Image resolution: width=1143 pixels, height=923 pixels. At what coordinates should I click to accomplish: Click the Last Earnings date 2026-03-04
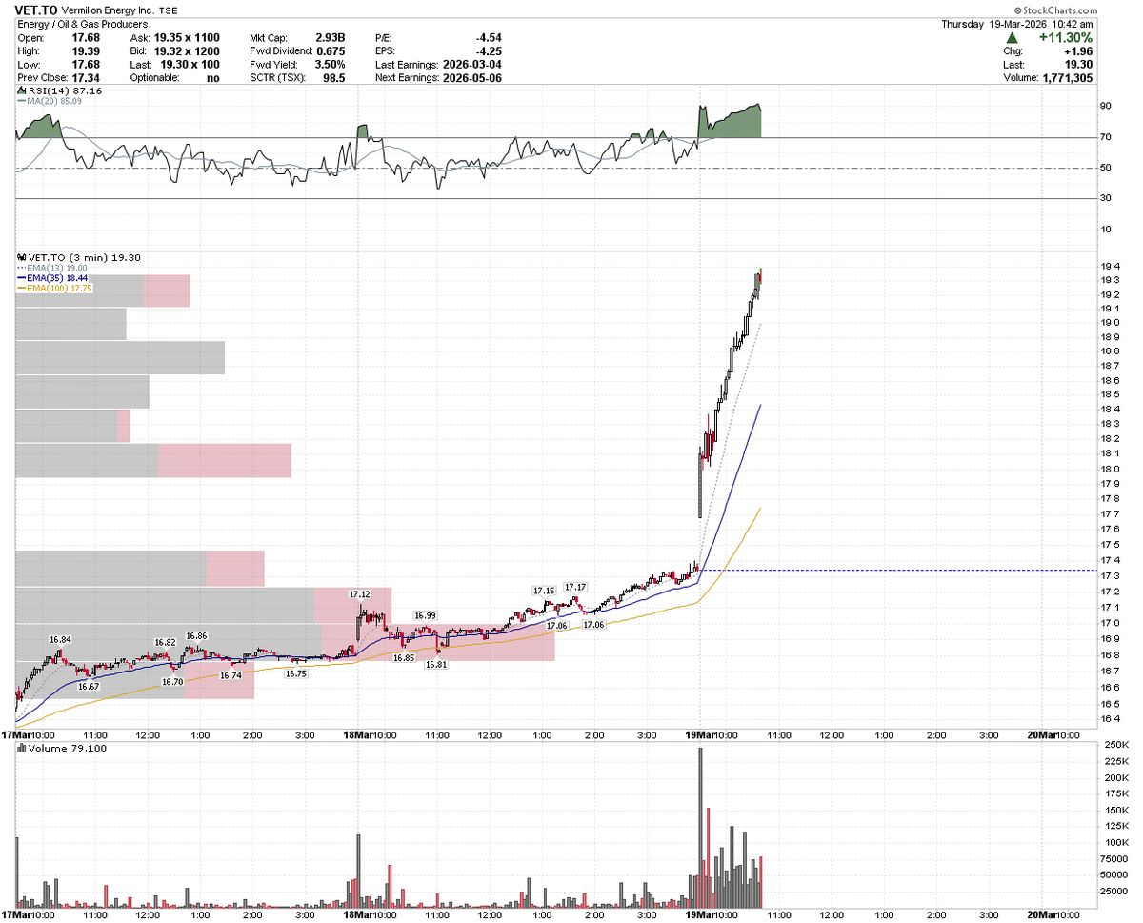(x=472, y=64)
